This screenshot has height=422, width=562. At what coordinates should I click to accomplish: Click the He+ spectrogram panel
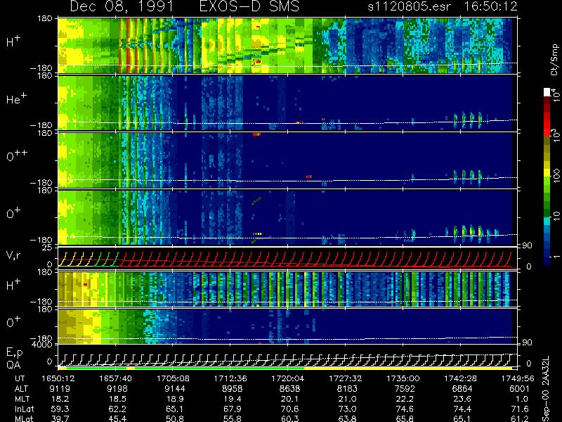point(287,103)
